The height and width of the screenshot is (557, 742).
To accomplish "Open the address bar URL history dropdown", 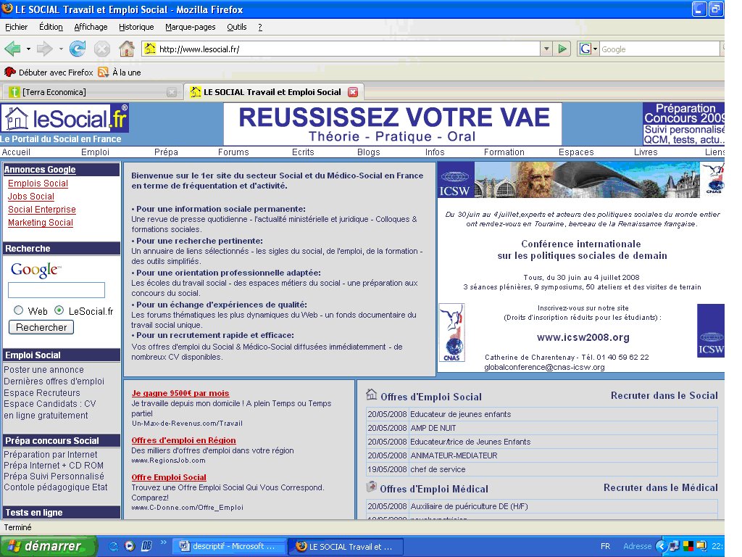I will click(546, 49).
